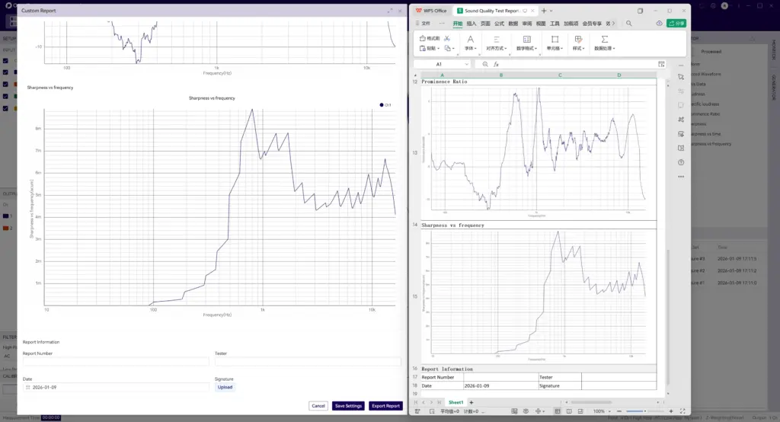Click the Save Settings button

click(348, 406)
